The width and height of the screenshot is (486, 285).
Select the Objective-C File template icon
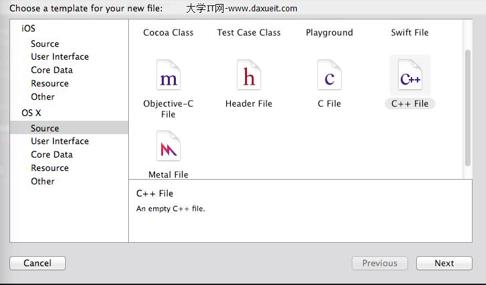[168, 78]
